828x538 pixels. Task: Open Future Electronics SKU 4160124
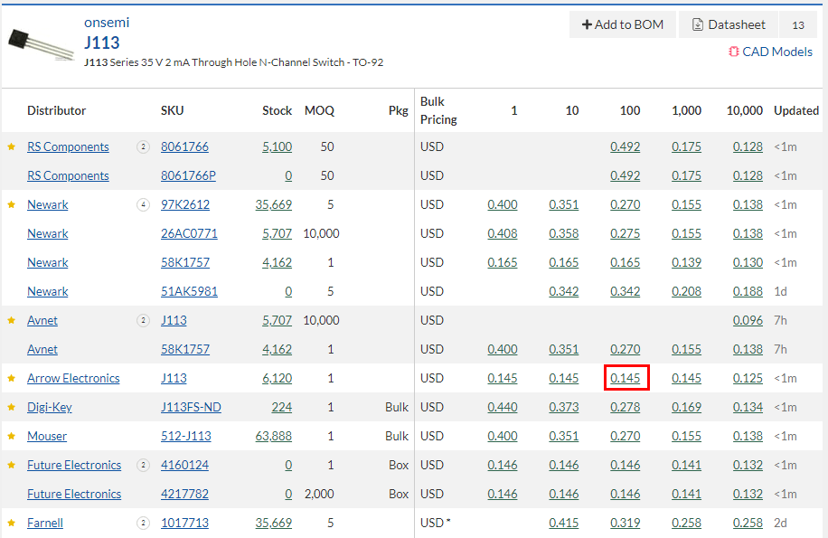184,465
